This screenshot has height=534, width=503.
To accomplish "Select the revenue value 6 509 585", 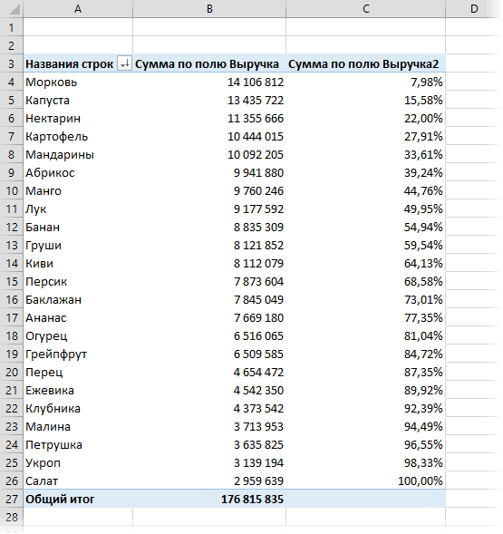I will (x=209, y=354).
